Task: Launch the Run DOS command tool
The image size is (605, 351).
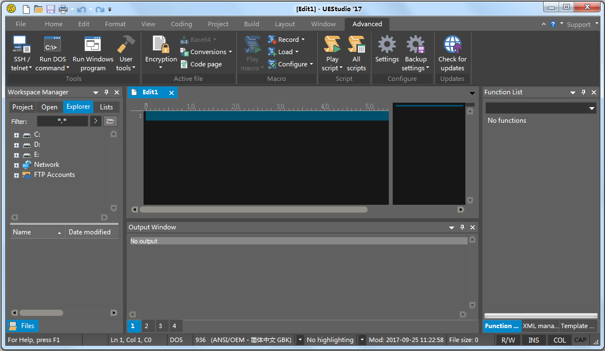Action: pos(52,53)
